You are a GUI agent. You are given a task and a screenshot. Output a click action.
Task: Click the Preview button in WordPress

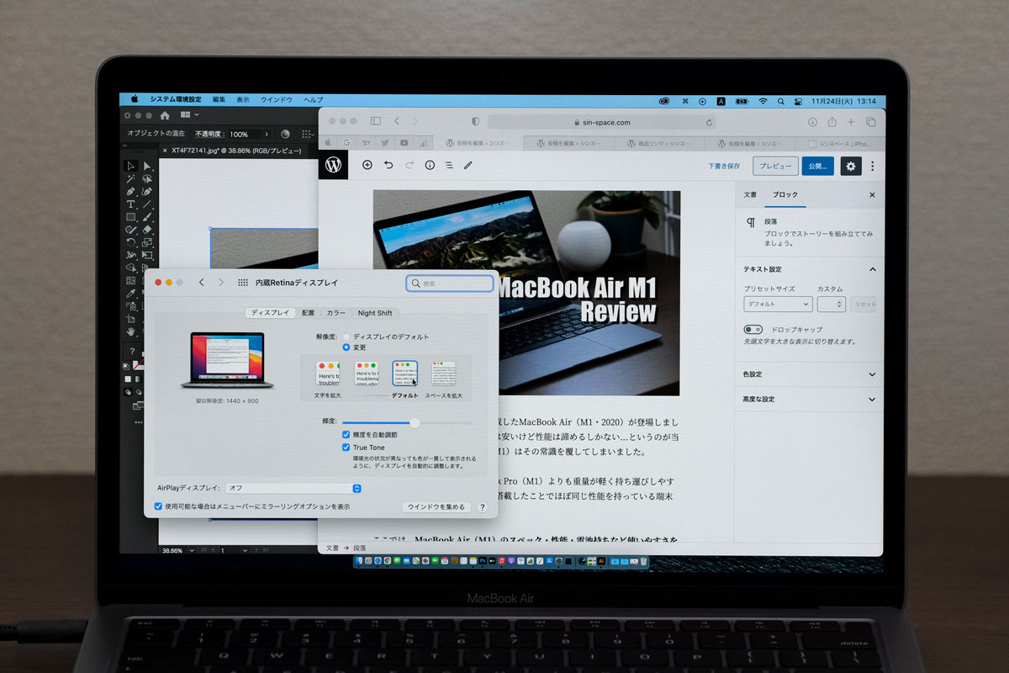(775, 166)
